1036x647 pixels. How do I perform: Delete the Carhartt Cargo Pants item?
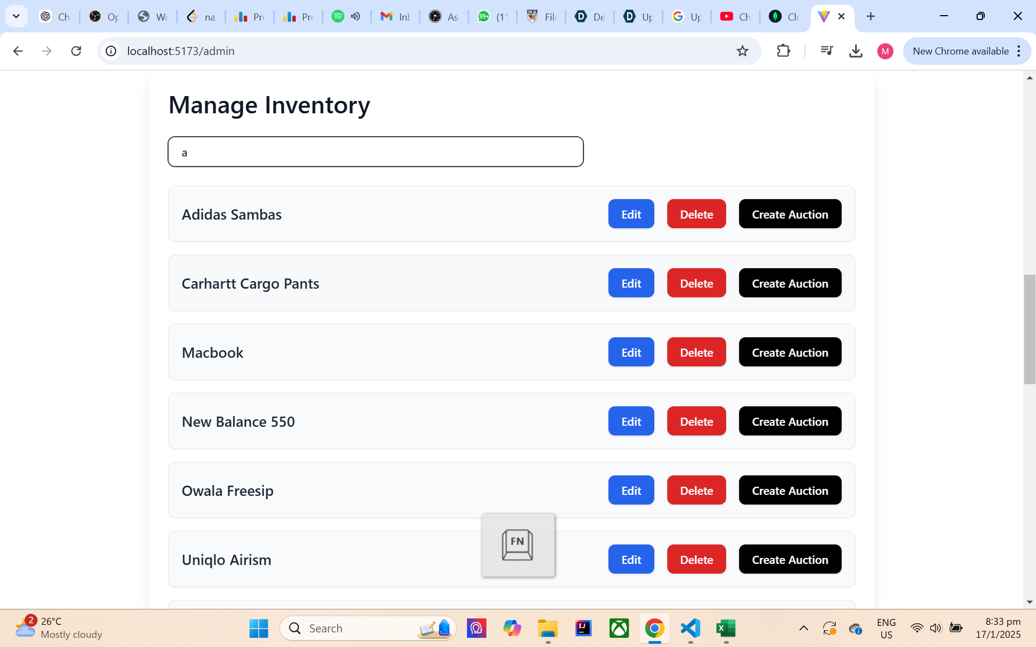(x=696, y=283)
